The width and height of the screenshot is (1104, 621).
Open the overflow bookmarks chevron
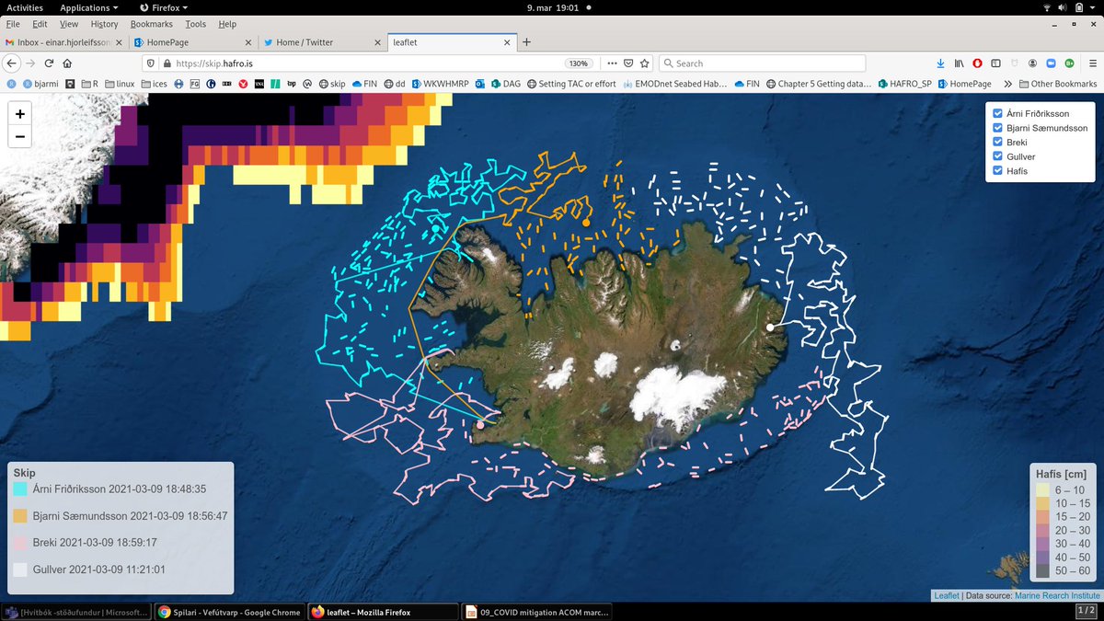point(1008,83)
